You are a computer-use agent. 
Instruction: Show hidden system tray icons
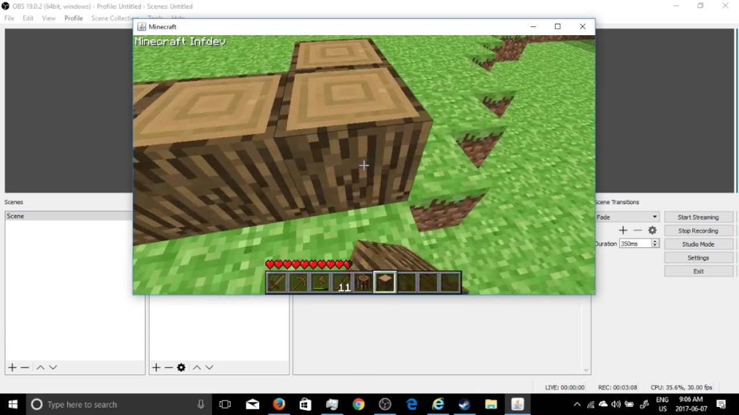click(x=577, y=404)
